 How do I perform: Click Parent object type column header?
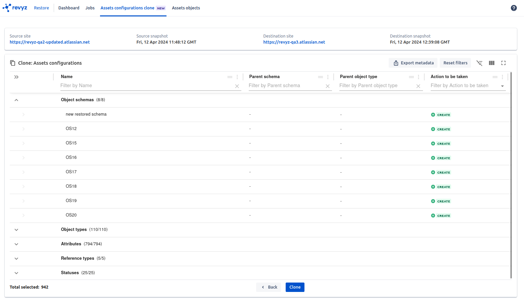[359, 77]
